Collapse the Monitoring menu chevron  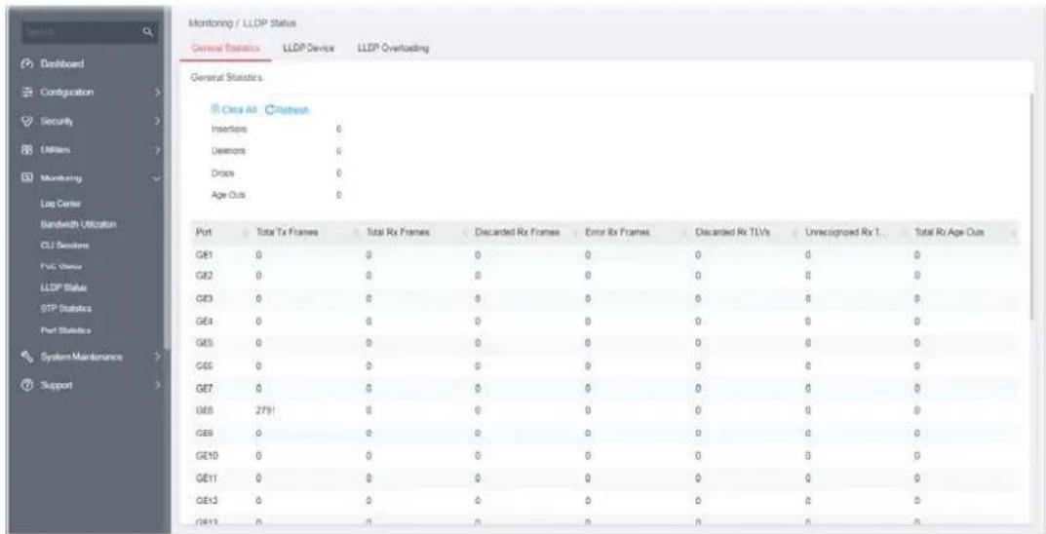point(157,178)
